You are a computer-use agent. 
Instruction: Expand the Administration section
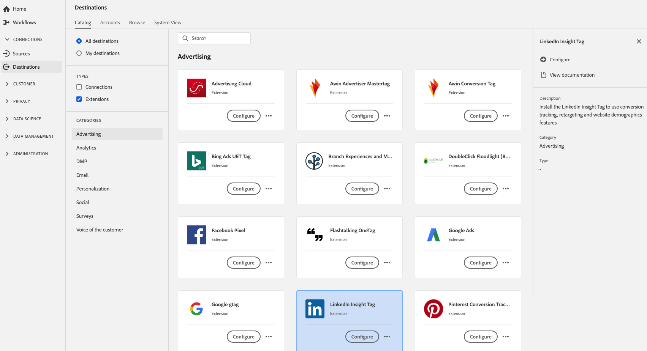7,154
